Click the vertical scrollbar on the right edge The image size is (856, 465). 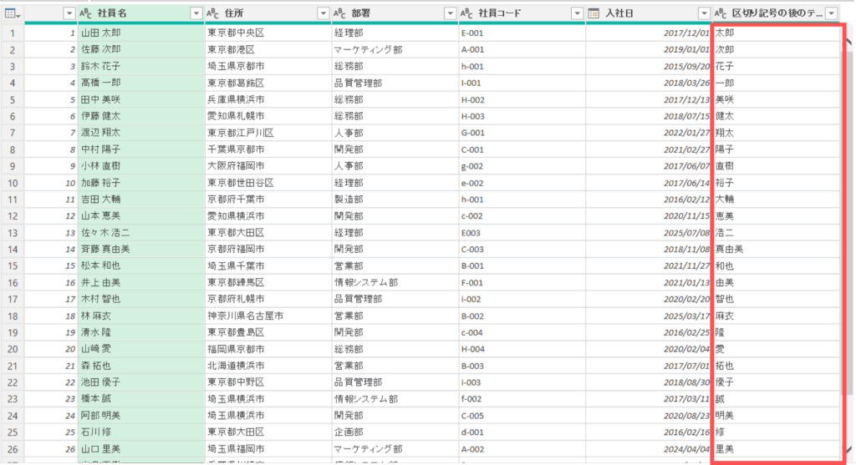(x=849, y=250)
